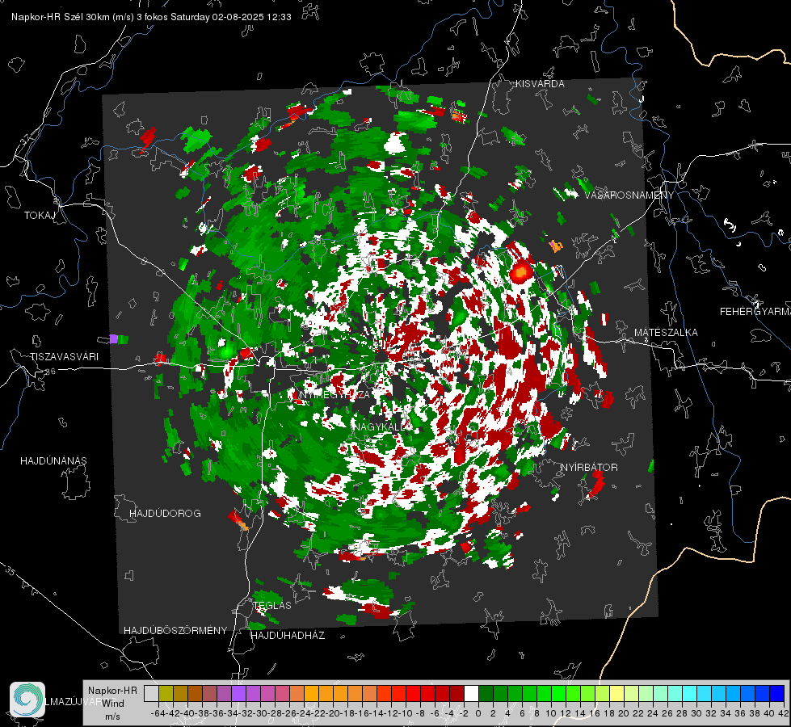Click the MÁTÉSZALKA town label
This screenshot has height=727, width=791.
[x=666, y=332]
